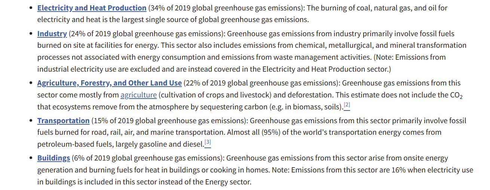
Task: Jump to footnote reference [2]
Action: (347, 105)
